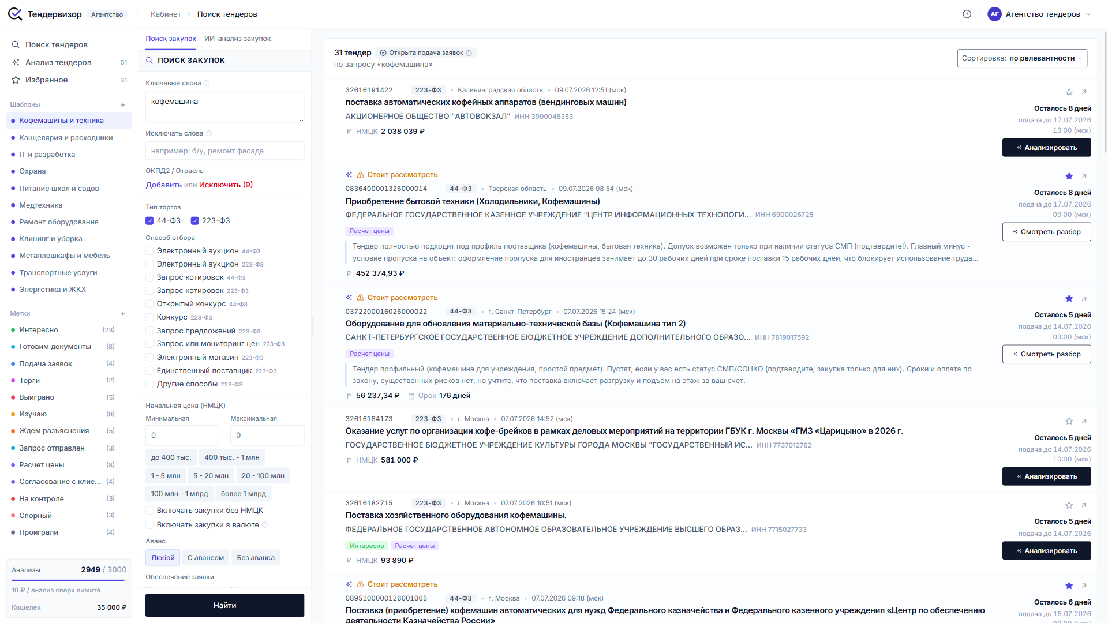The width and height of the screenshot is (1108, 623).
Task: Open the Сортировка по релевантности dropdown
Action: (x=1022, y=58)
